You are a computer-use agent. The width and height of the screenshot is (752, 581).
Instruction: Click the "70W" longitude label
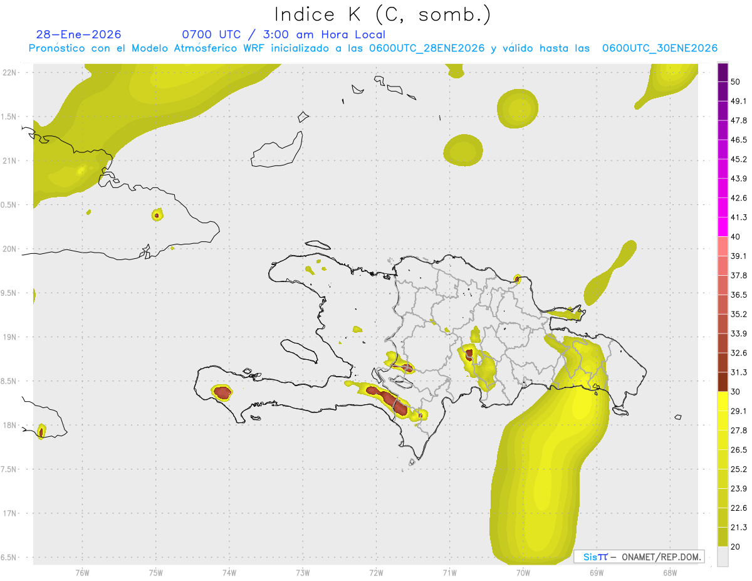tap(523, 573)
